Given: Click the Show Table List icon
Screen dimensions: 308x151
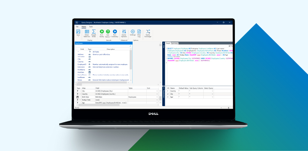Looking at the screenshot, I should point(87,31).
